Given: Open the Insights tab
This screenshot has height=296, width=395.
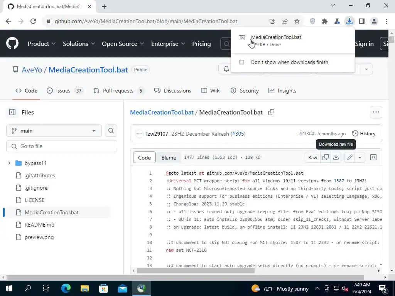Looking at the screenshot, I should click(282, 91).
